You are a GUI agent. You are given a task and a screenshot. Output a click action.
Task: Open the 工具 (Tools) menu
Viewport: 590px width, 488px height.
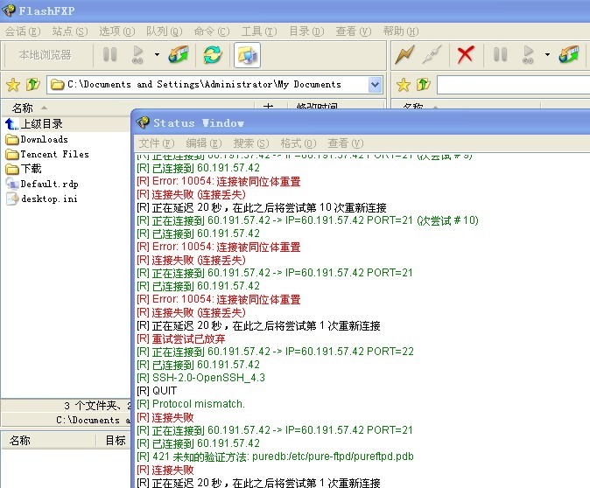259,31
